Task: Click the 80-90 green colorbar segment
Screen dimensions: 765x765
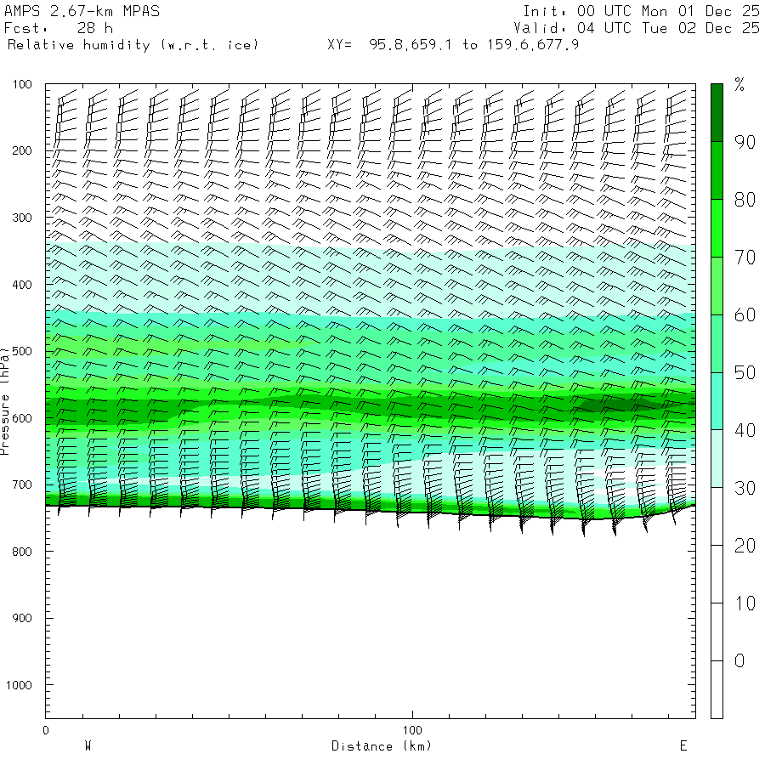Action: [x=717, y=171]
